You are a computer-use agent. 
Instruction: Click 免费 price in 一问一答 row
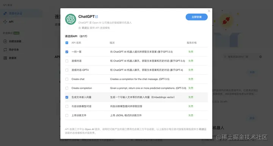pos(191,52)
